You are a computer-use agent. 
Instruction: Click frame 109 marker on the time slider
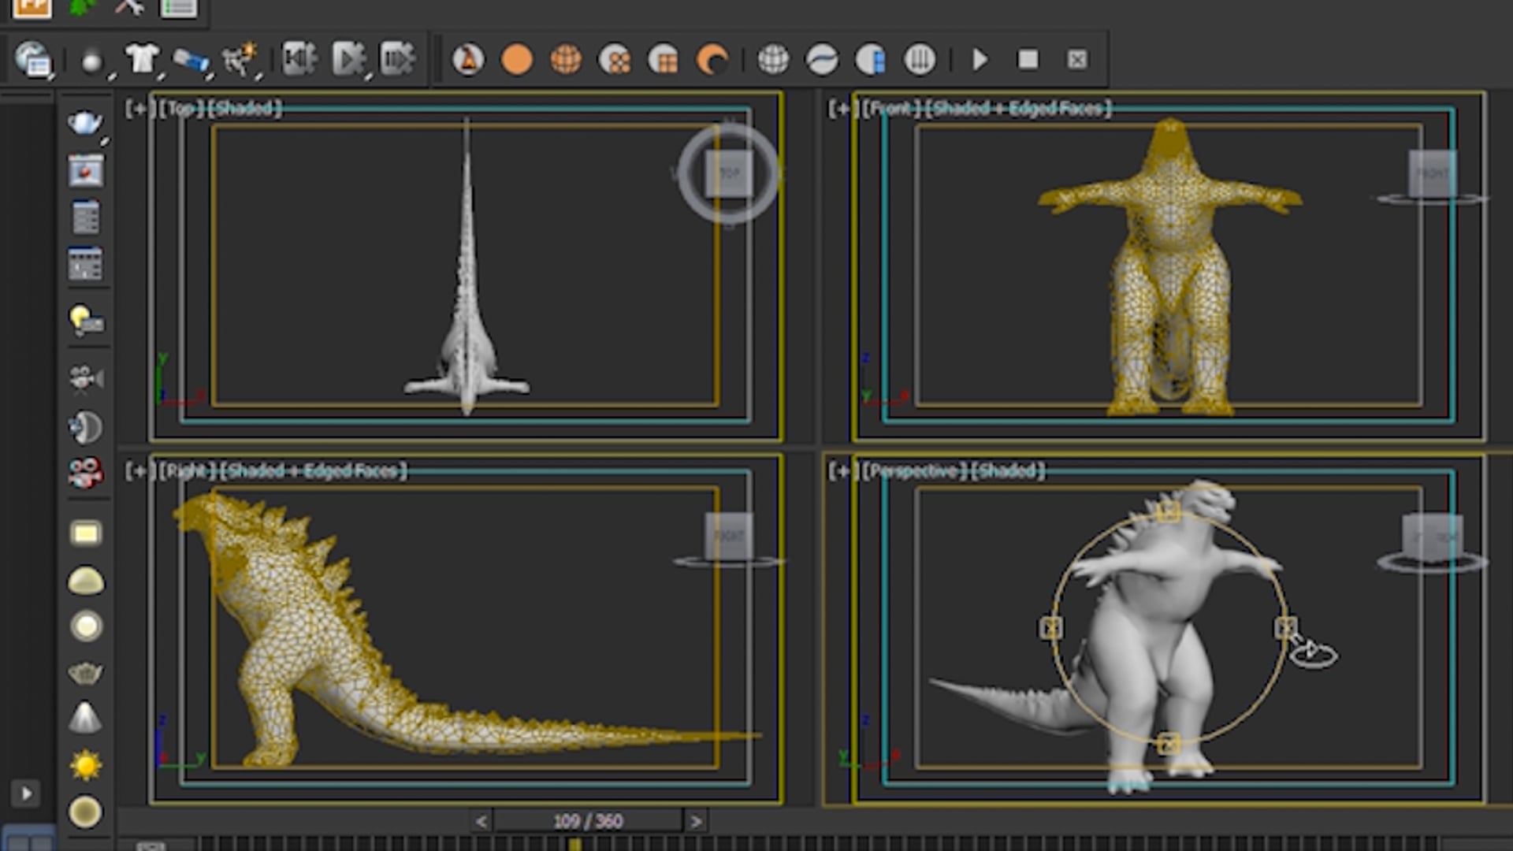click(x=574, y=845)
